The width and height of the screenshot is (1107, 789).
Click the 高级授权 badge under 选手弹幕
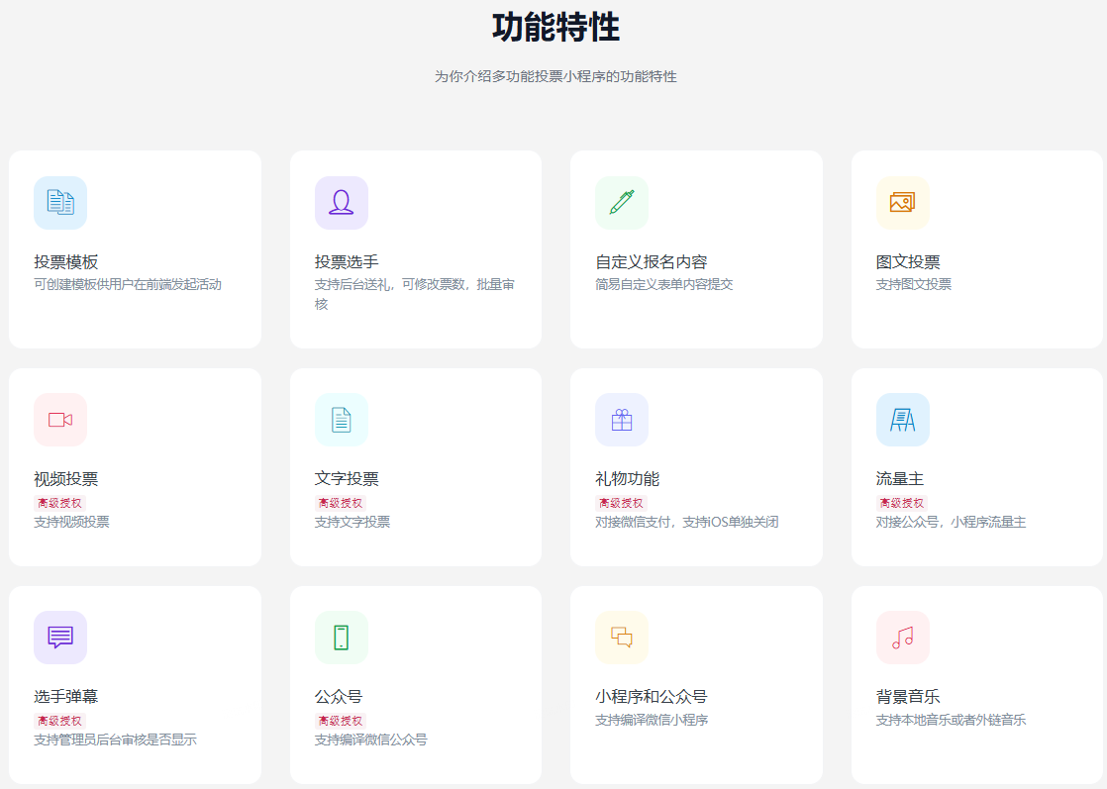point(60,721)
